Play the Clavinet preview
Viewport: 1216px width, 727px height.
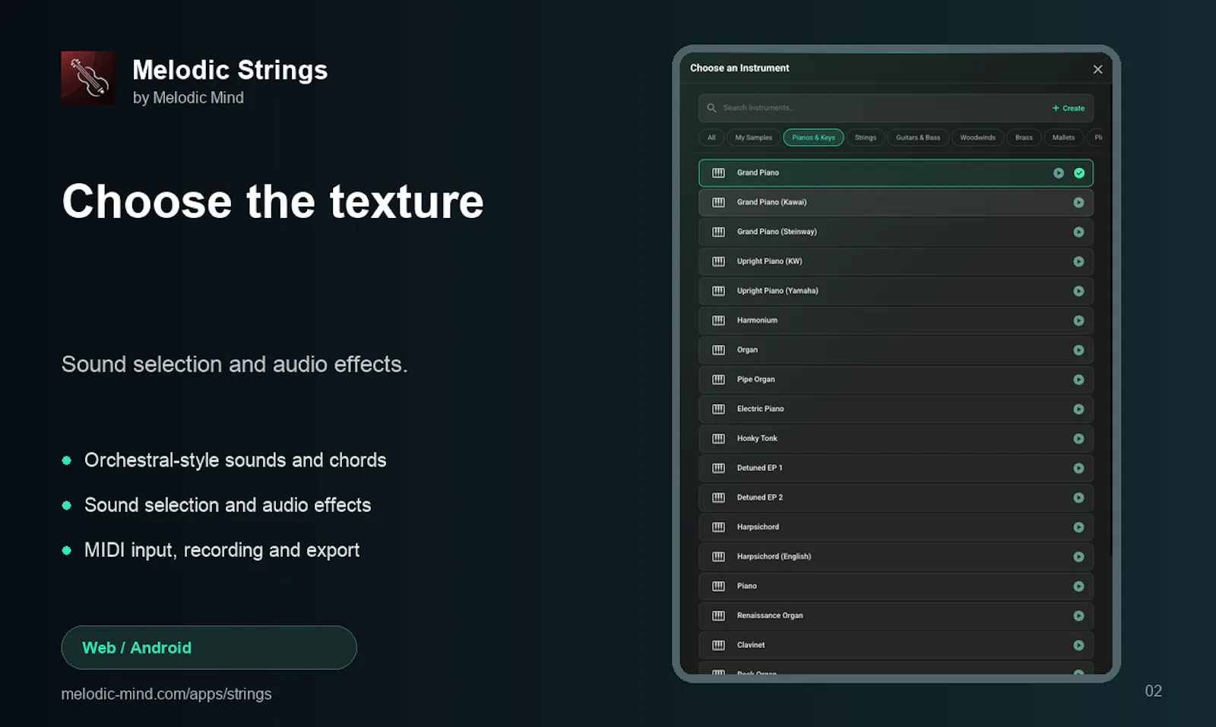pyautogui.click(x=1078, y=646)
